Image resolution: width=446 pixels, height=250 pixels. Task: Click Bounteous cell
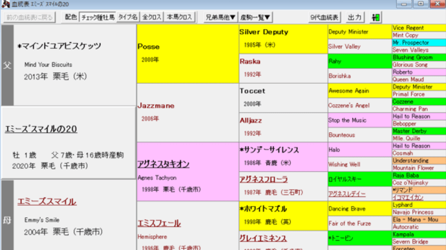coord(359,135)
